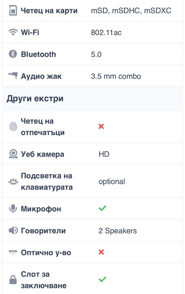
Task: Click the mSD, mSDHC, mSDXC text
Action: point(131,11)
